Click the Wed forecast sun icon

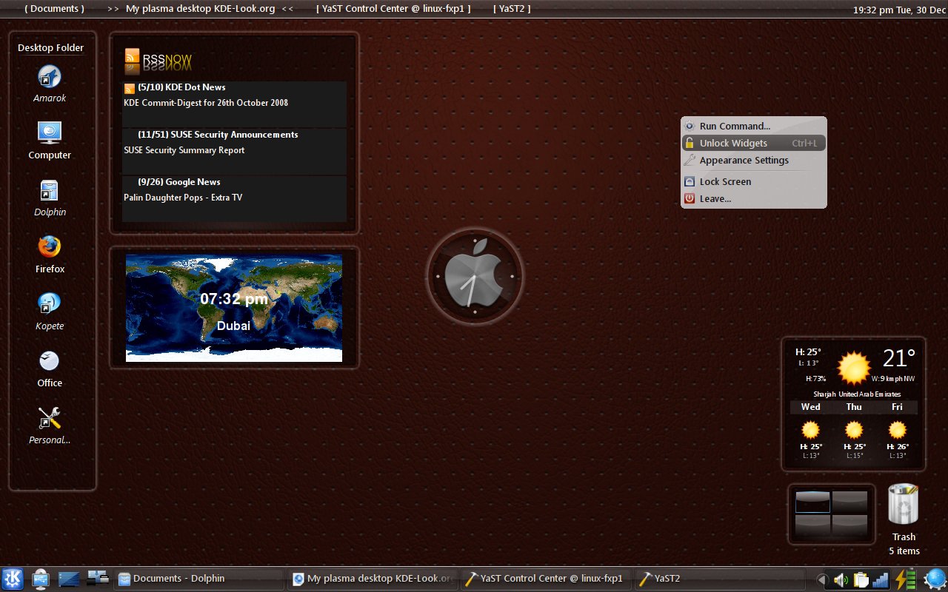811,430
